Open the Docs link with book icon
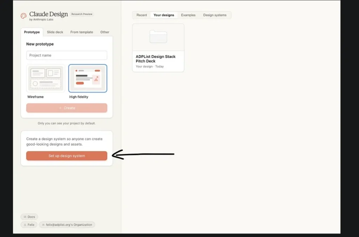The image size is (359, 237). [29, 217]
